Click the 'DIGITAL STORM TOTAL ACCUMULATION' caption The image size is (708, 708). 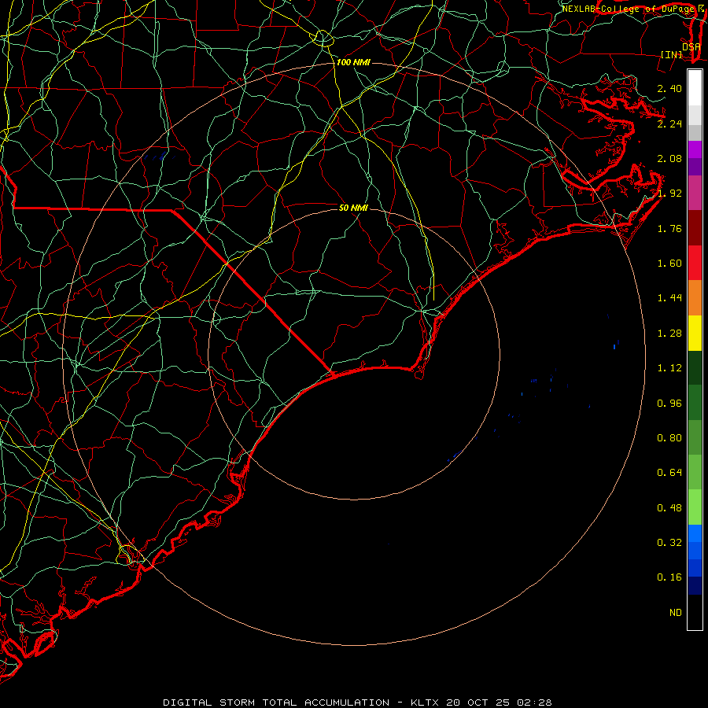[x=276, y=702]
